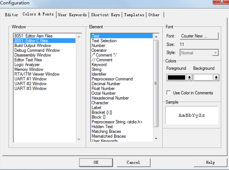
Task: Open the Background color dropdown
Action: [216, 77]
